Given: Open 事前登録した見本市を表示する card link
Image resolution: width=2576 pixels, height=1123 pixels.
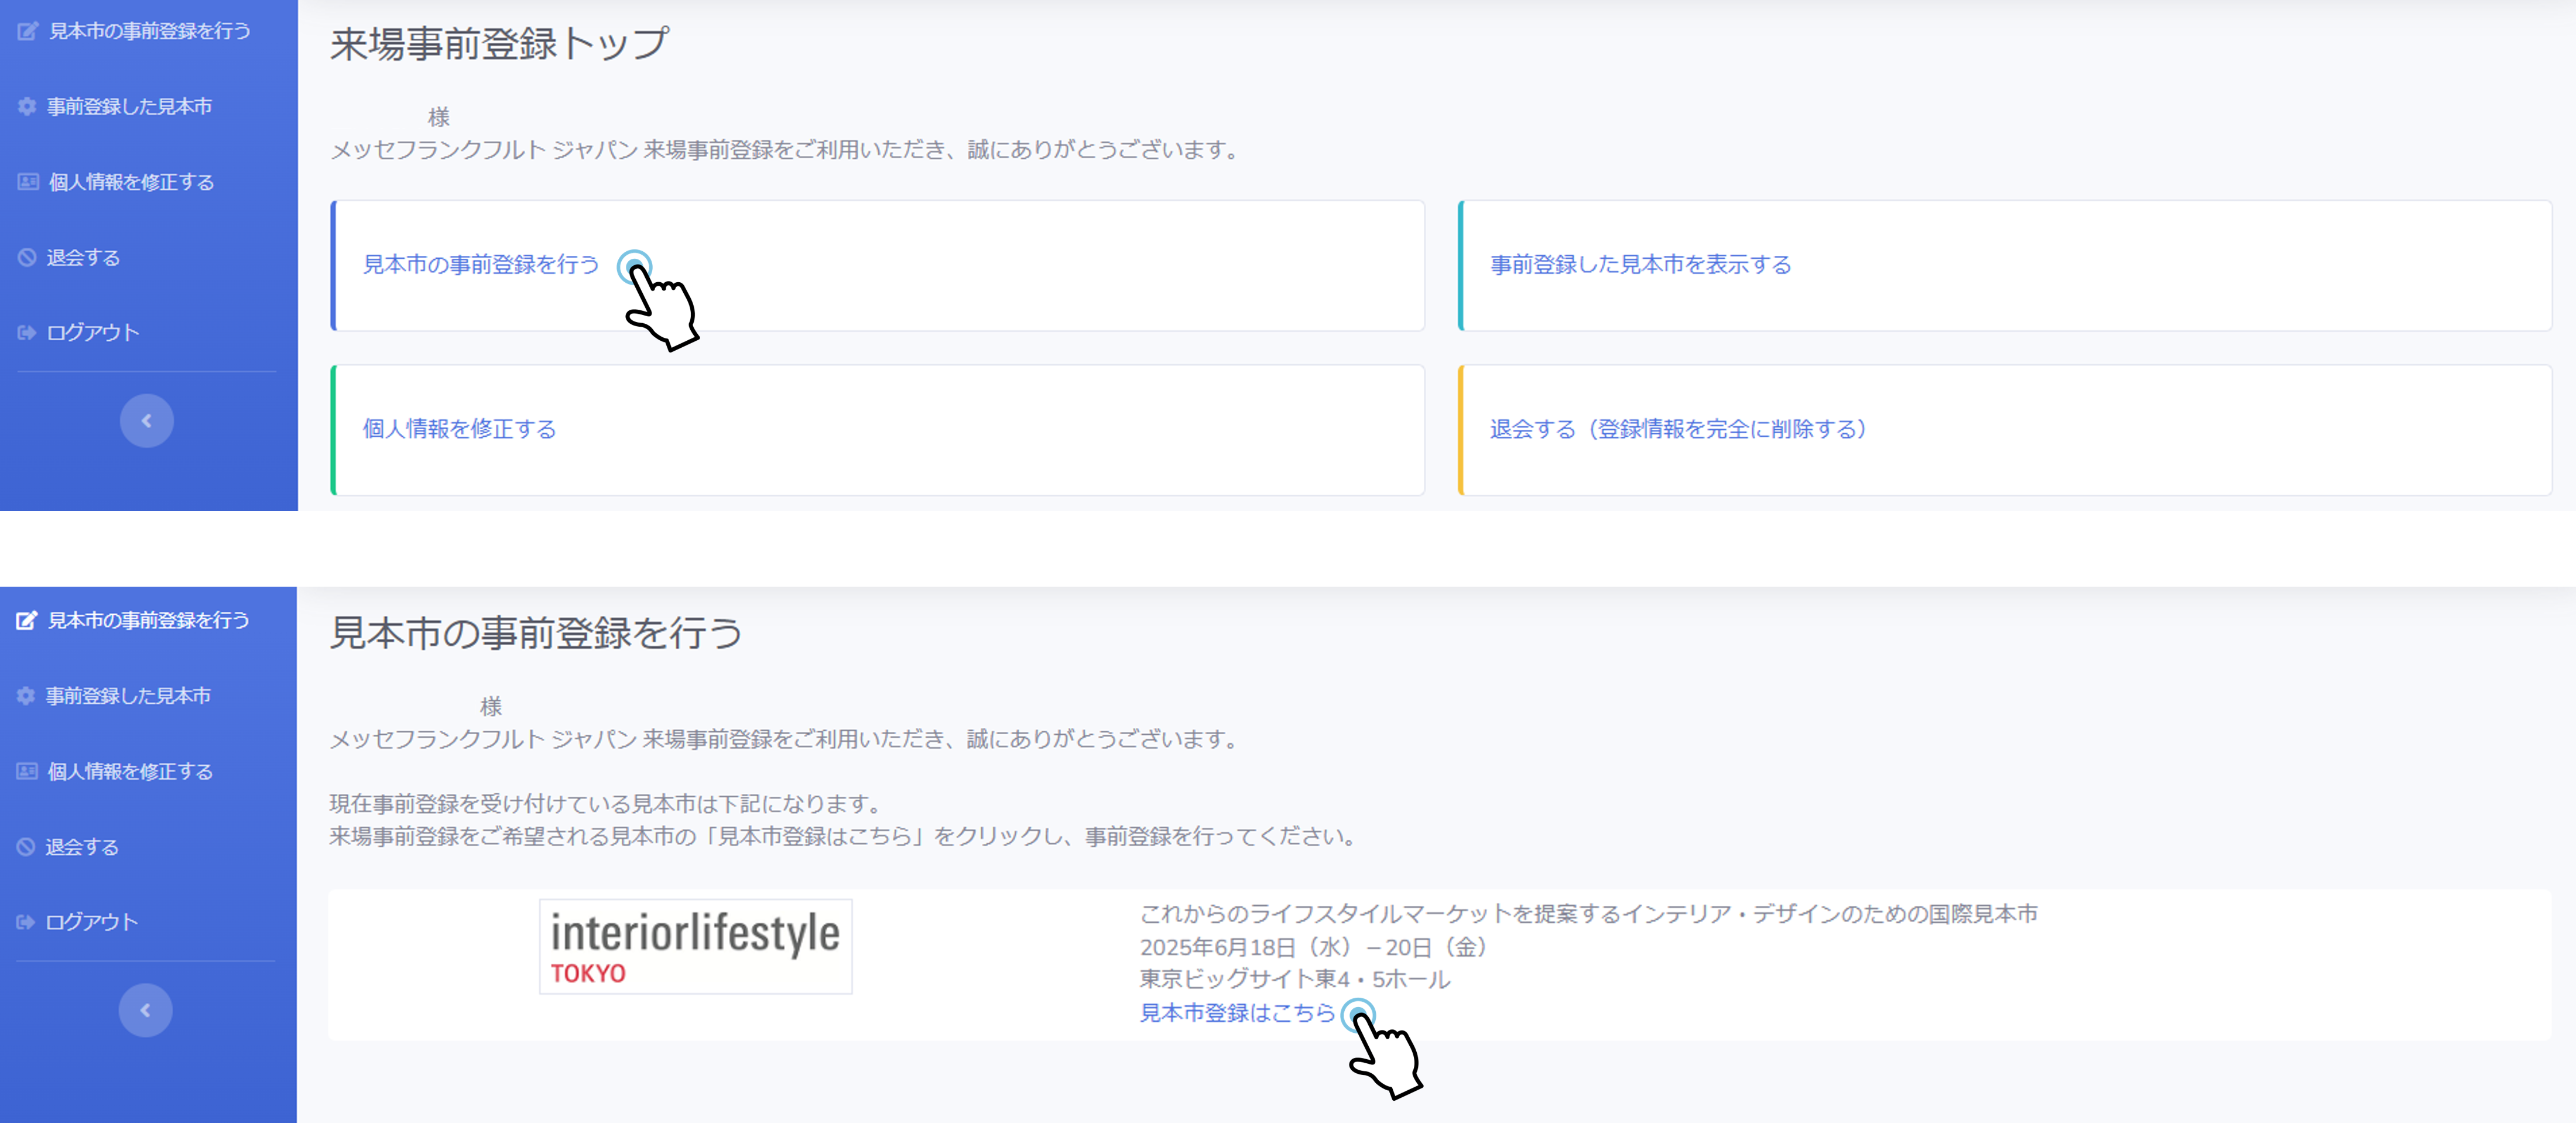Looking at the screenshot, I should [x=1640, y=264].
